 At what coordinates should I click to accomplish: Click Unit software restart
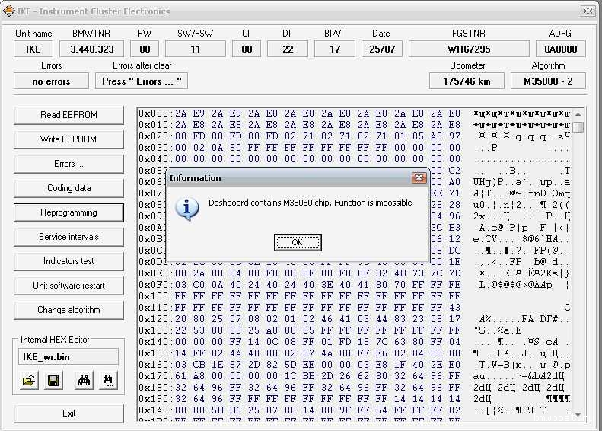68,286
